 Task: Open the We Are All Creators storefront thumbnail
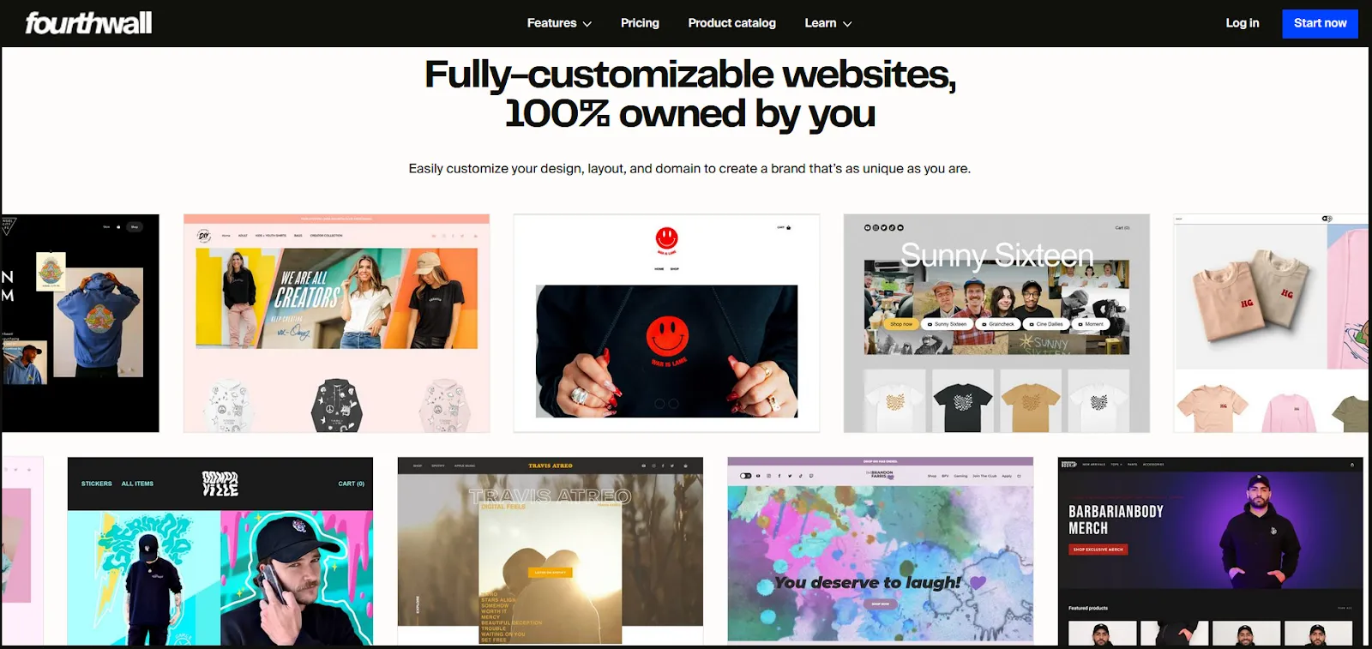coord(337,323)
